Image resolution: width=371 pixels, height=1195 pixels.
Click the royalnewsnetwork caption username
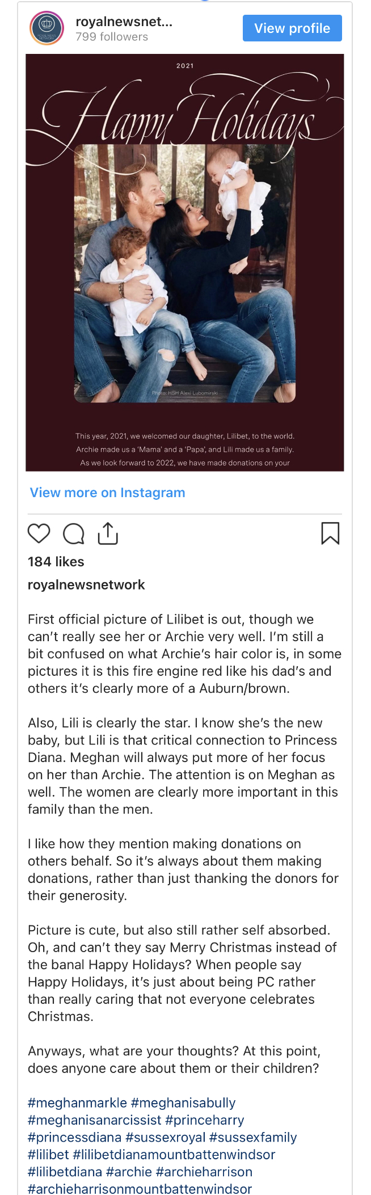pyautogui.click(x=86, y=584)
